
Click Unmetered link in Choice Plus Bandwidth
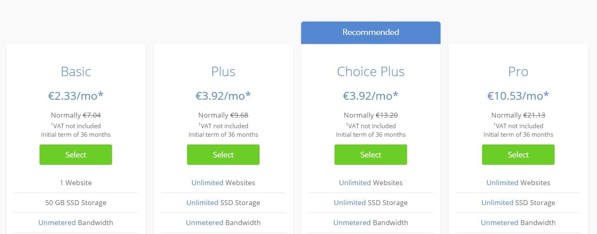tap(352, 223)
